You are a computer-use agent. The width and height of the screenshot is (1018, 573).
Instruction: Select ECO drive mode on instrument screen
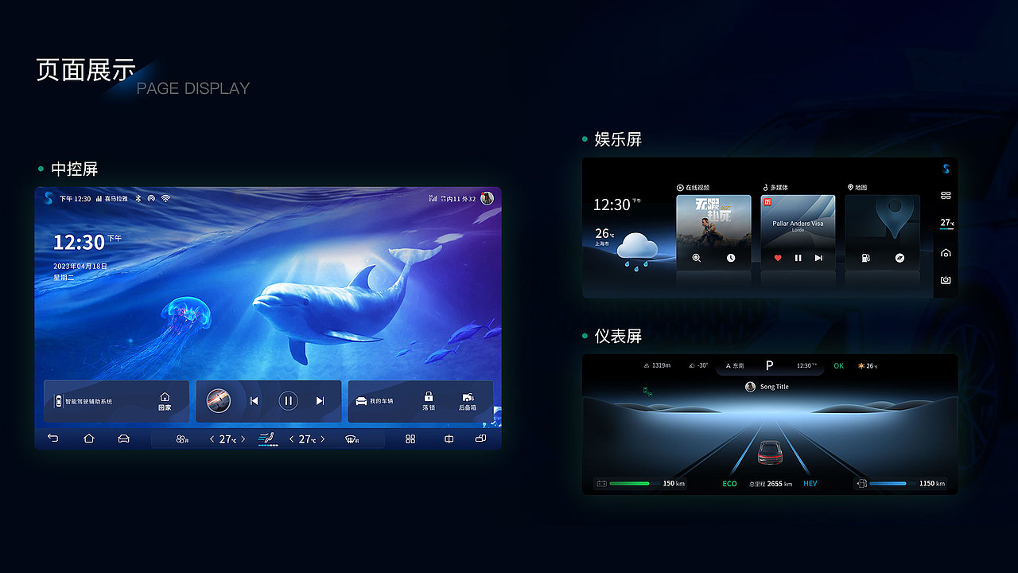point(729,484)
